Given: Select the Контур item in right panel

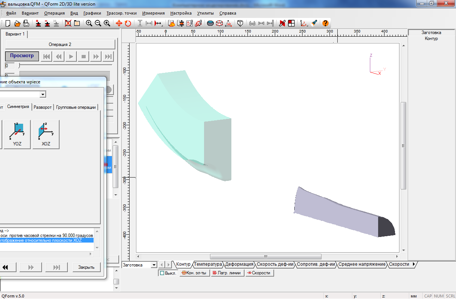Looking at the screenshot, I should pos(431,38).
